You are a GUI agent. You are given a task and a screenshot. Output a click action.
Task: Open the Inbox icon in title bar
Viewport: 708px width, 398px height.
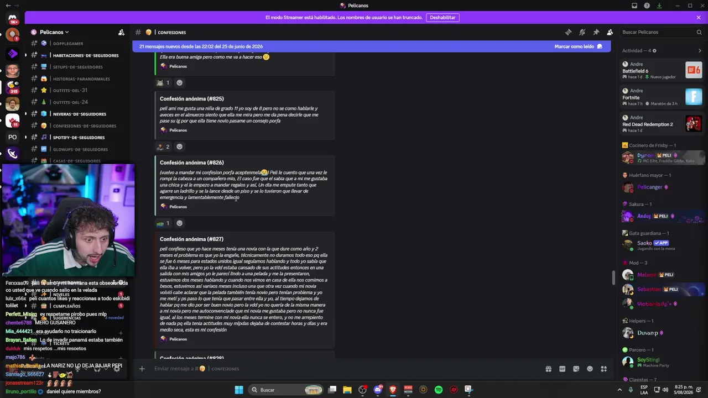(634, 6)
